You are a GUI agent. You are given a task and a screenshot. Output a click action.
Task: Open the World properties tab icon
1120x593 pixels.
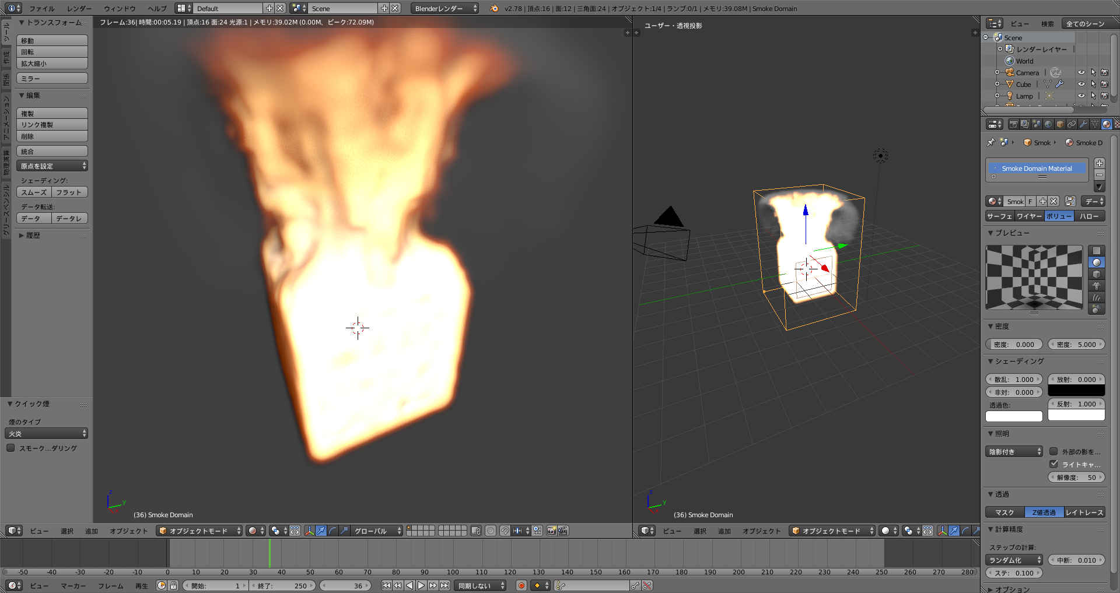tap(1048, 124)
